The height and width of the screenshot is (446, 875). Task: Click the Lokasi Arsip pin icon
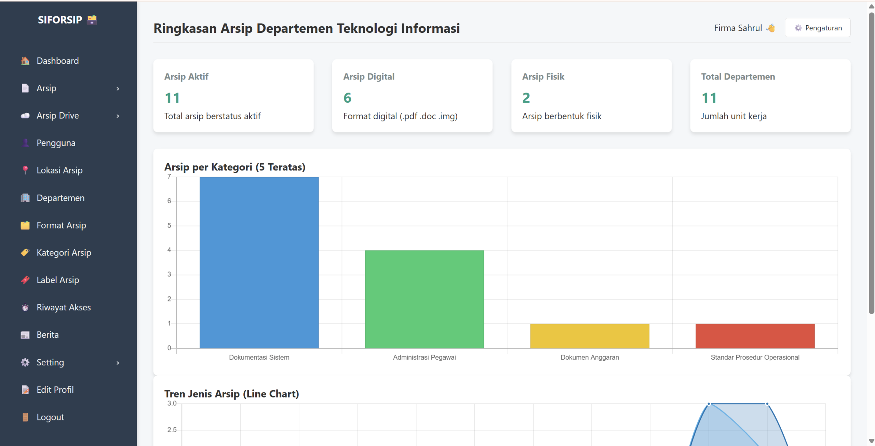(25, 170)
